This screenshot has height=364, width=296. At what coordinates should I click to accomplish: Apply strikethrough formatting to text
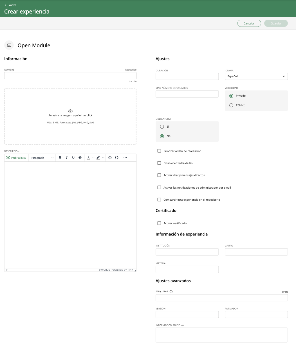tap(80, 158)
